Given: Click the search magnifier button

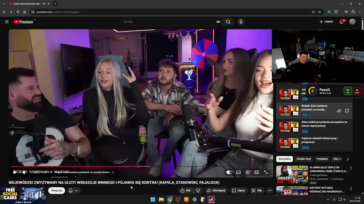Looking at the screenshot, I should (228, 22).
